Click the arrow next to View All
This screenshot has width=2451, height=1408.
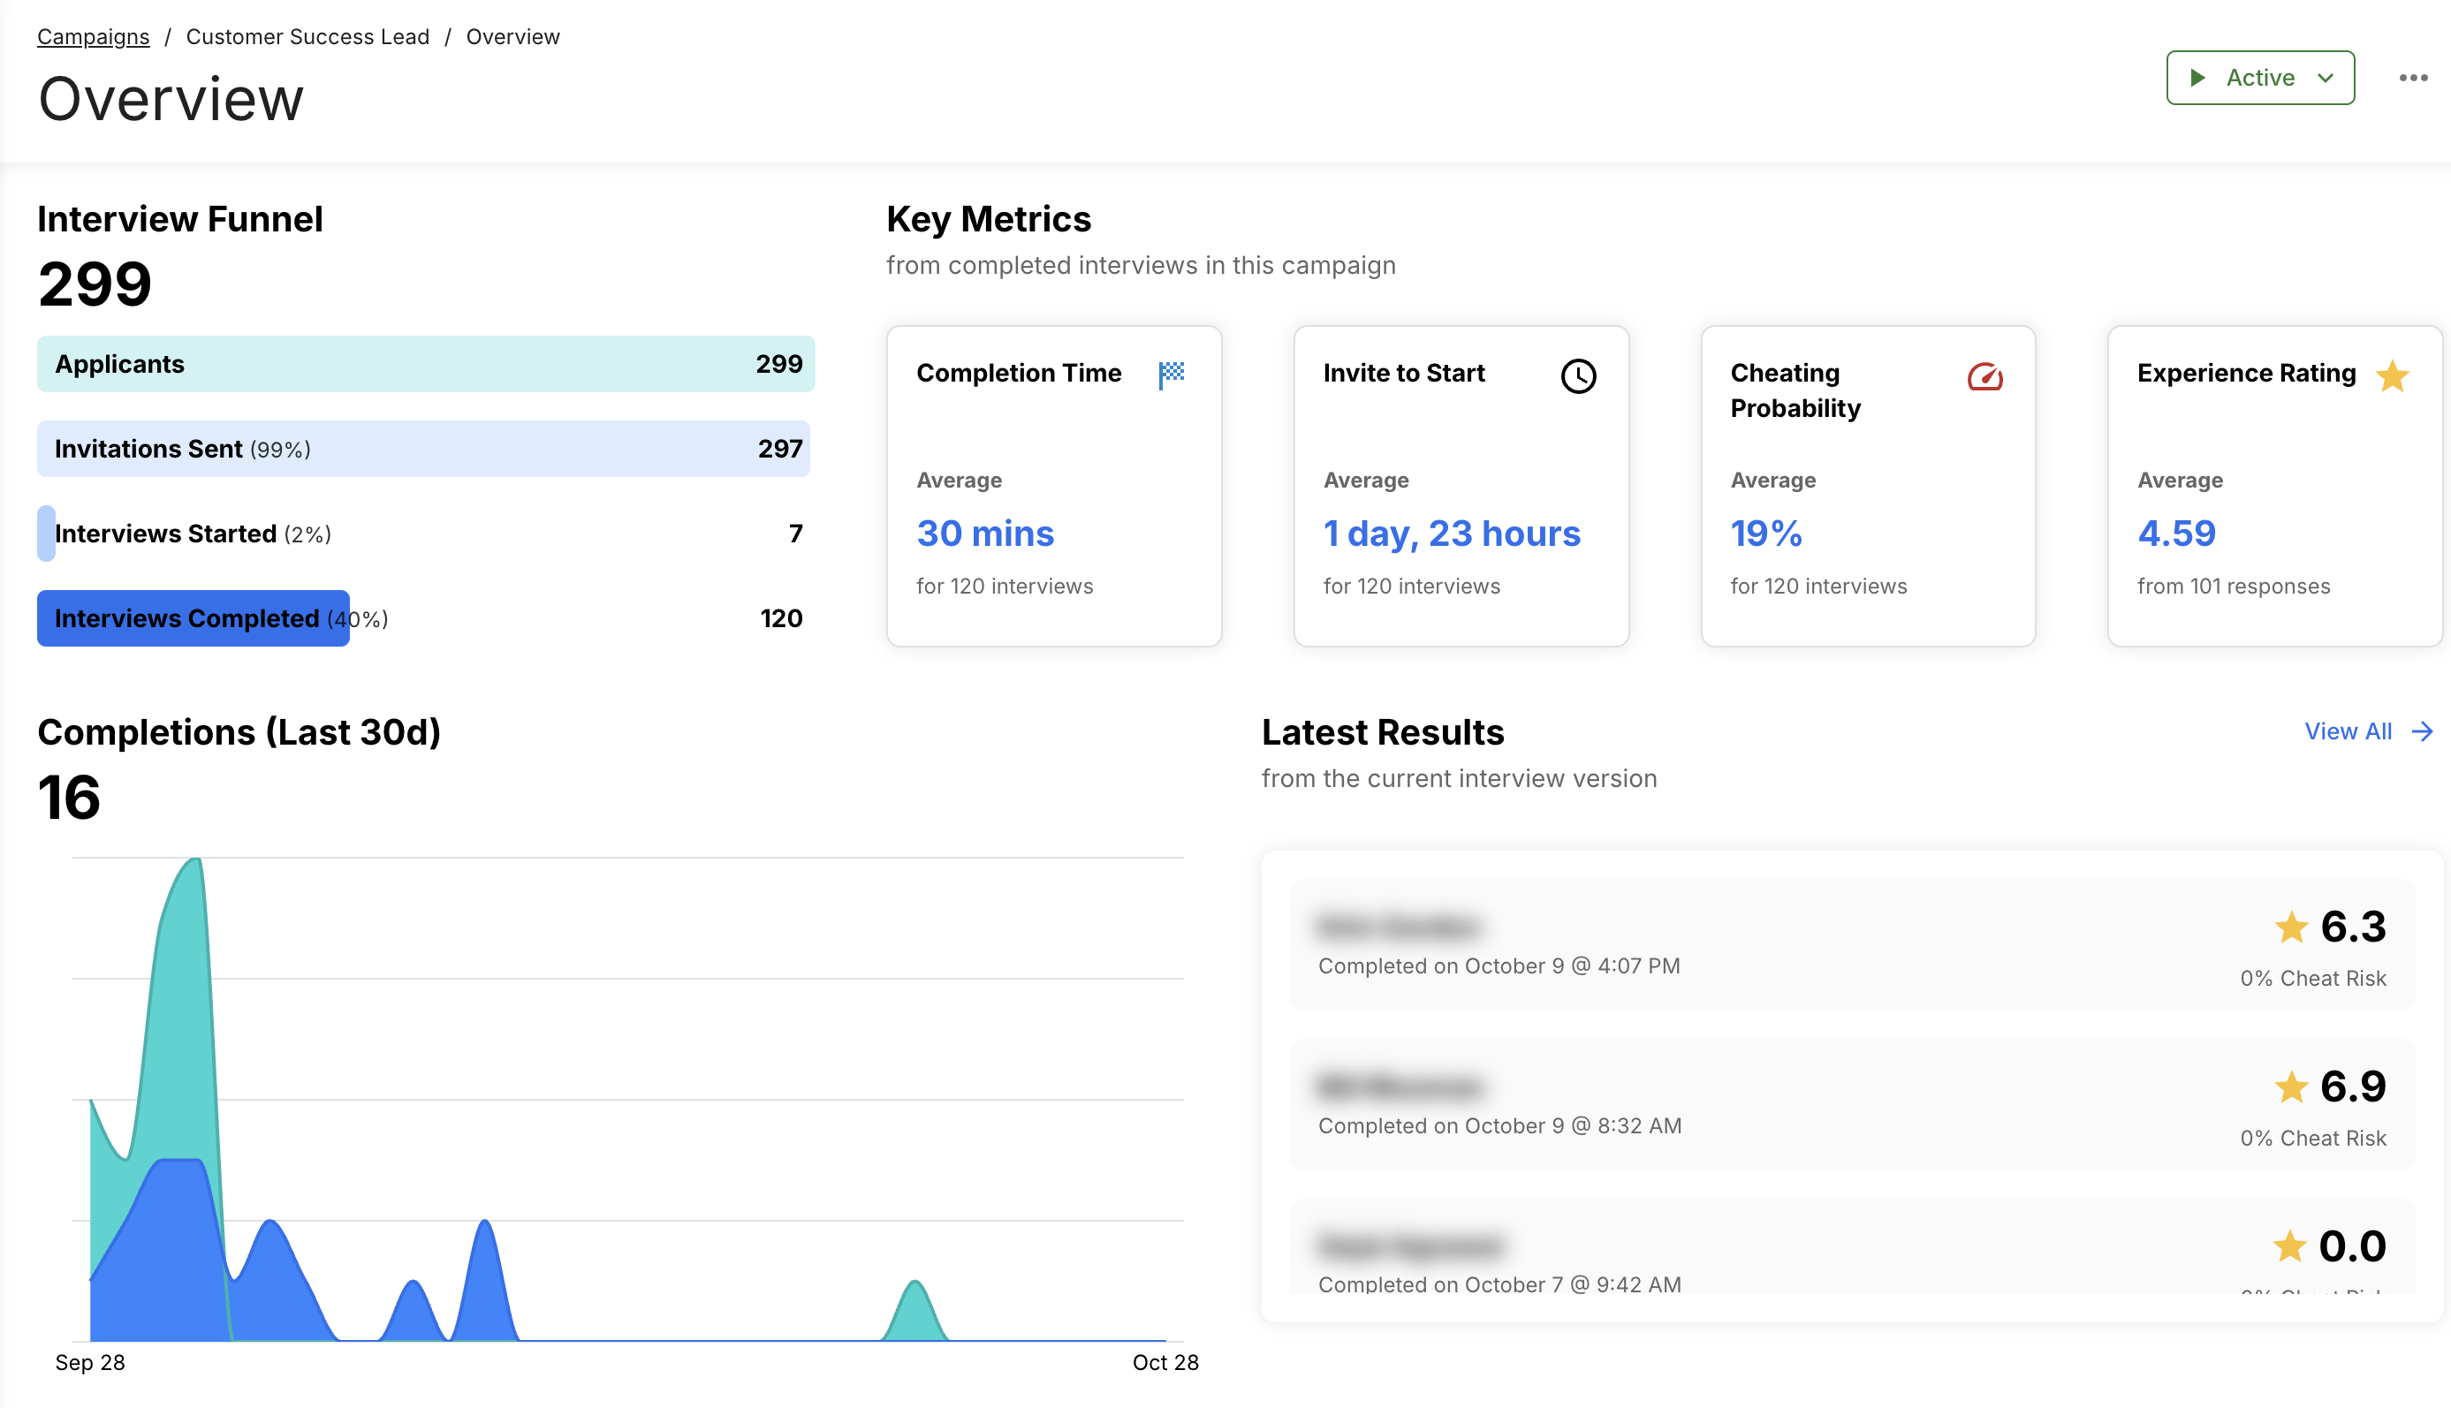pos(2423,731)
